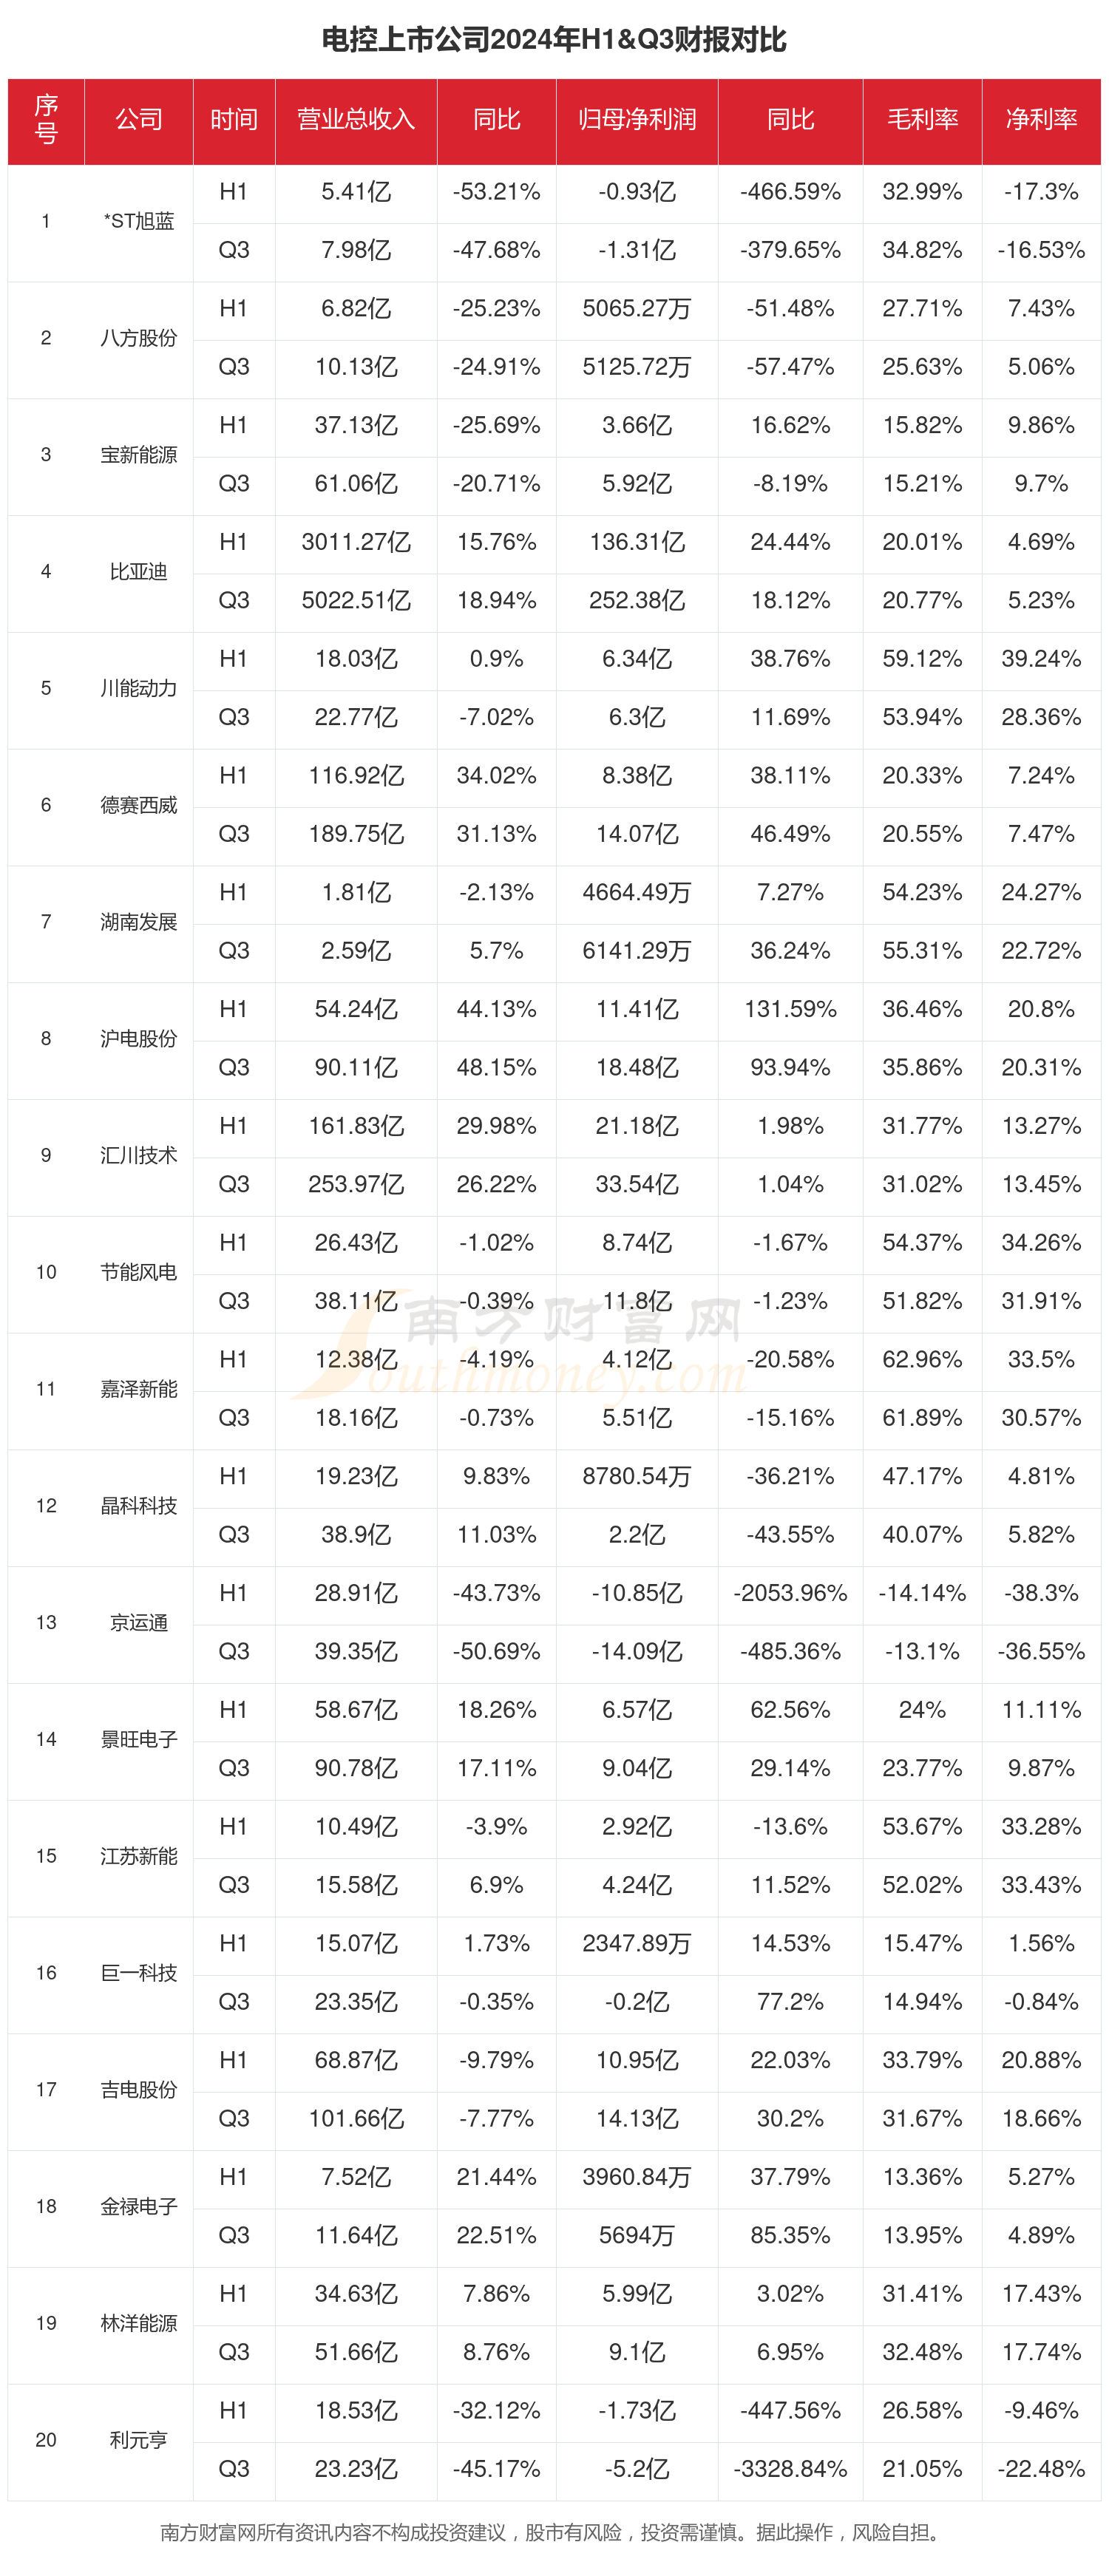1109x2576 pixels.
Task: Select company name *ST旭蓝
Action: [138, 221]
